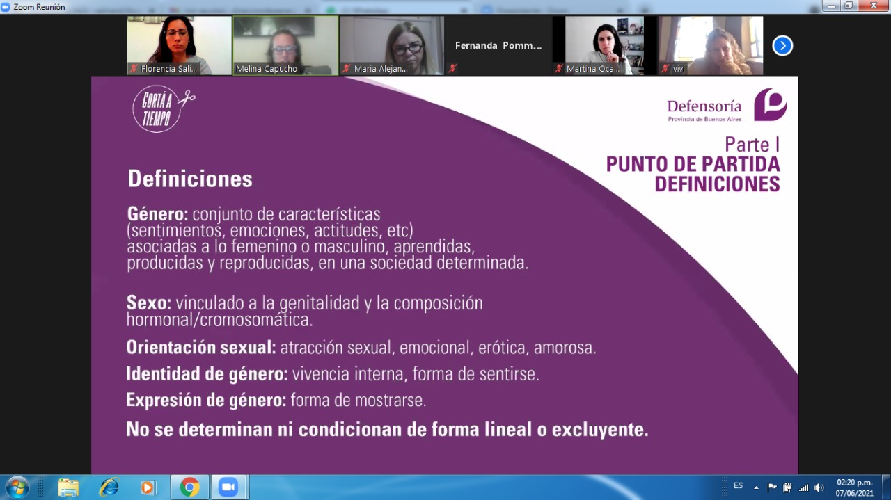Open the clock showing 02:20 p.m.
Viewport: 891px width, 500px height.
pos(854,487)
